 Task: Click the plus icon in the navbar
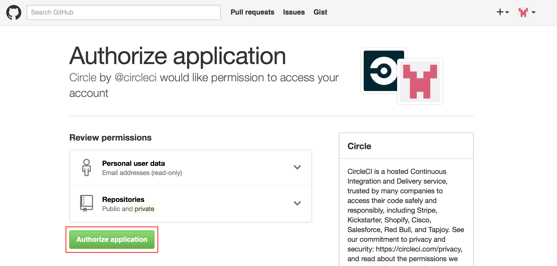500,12
